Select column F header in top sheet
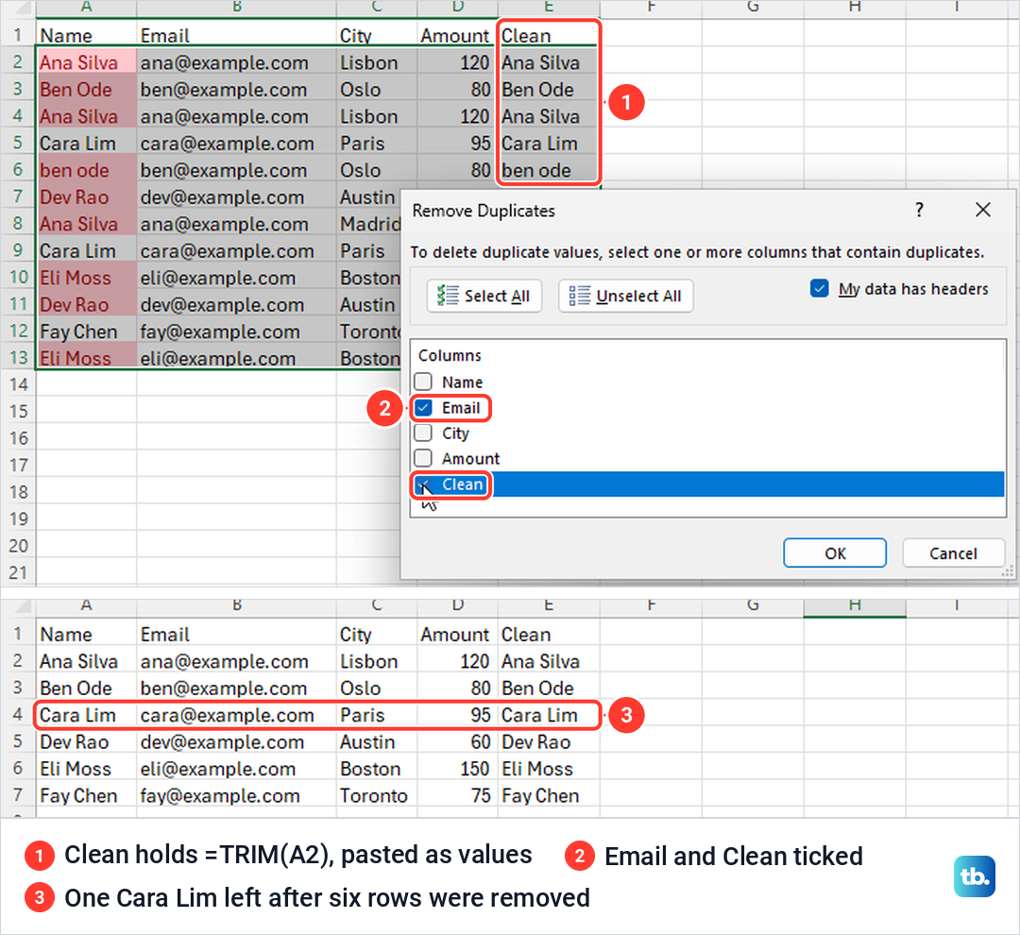 651,8
